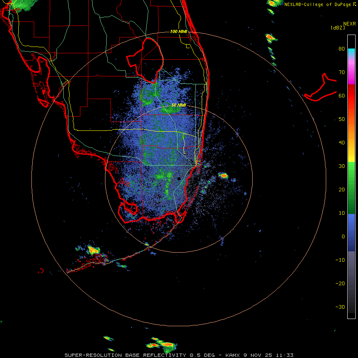Click the 80 value on dBZ scale
Image resolution: width=358 pixels, height=358 pixels.
coord(342,49)
